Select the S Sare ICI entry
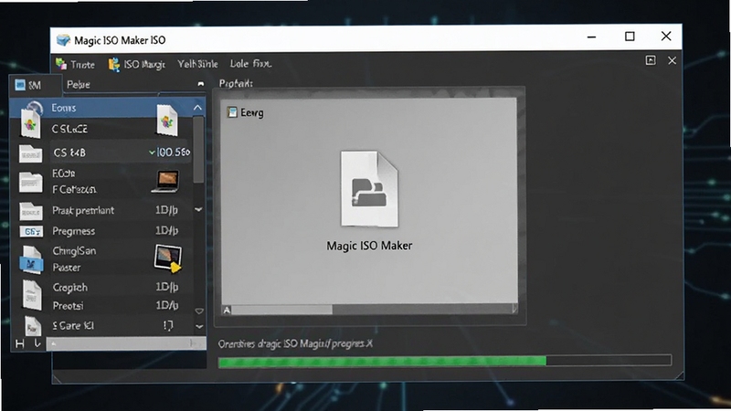The width and height of the screenshot is (731, 411). coord(73,326)
